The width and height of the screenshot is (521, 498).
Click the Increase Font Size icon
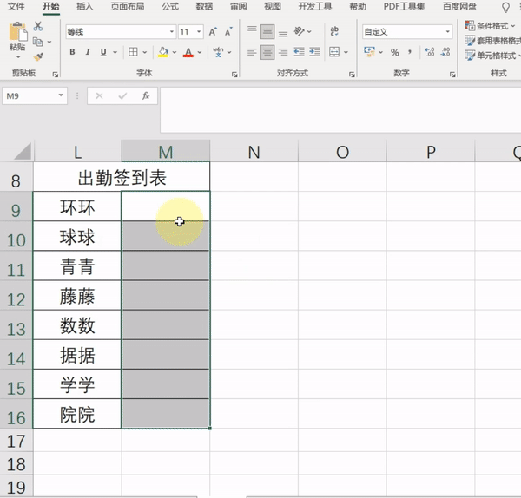[213, 32]
